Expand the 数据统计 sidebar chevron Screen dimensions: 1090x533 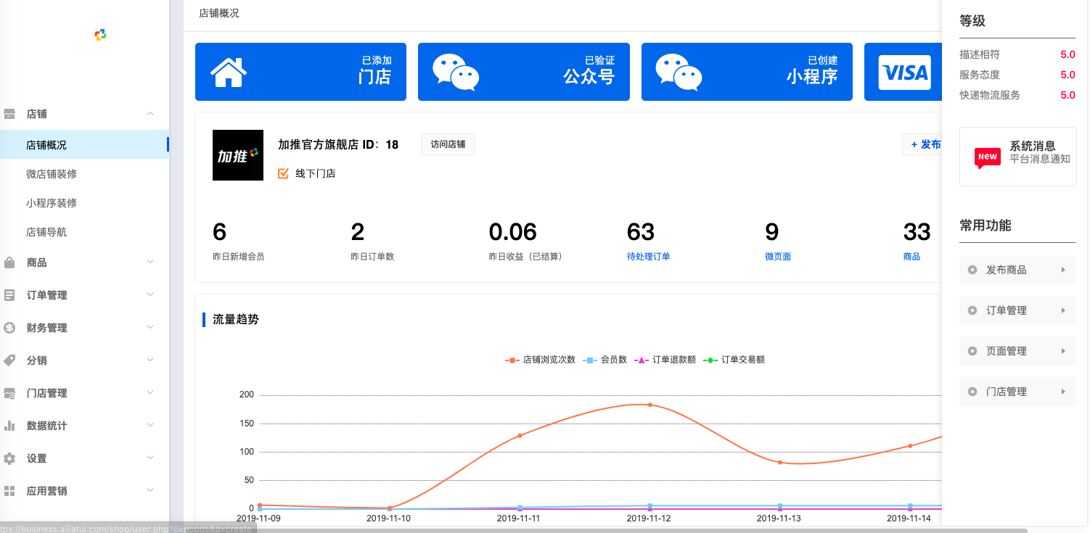150,425
